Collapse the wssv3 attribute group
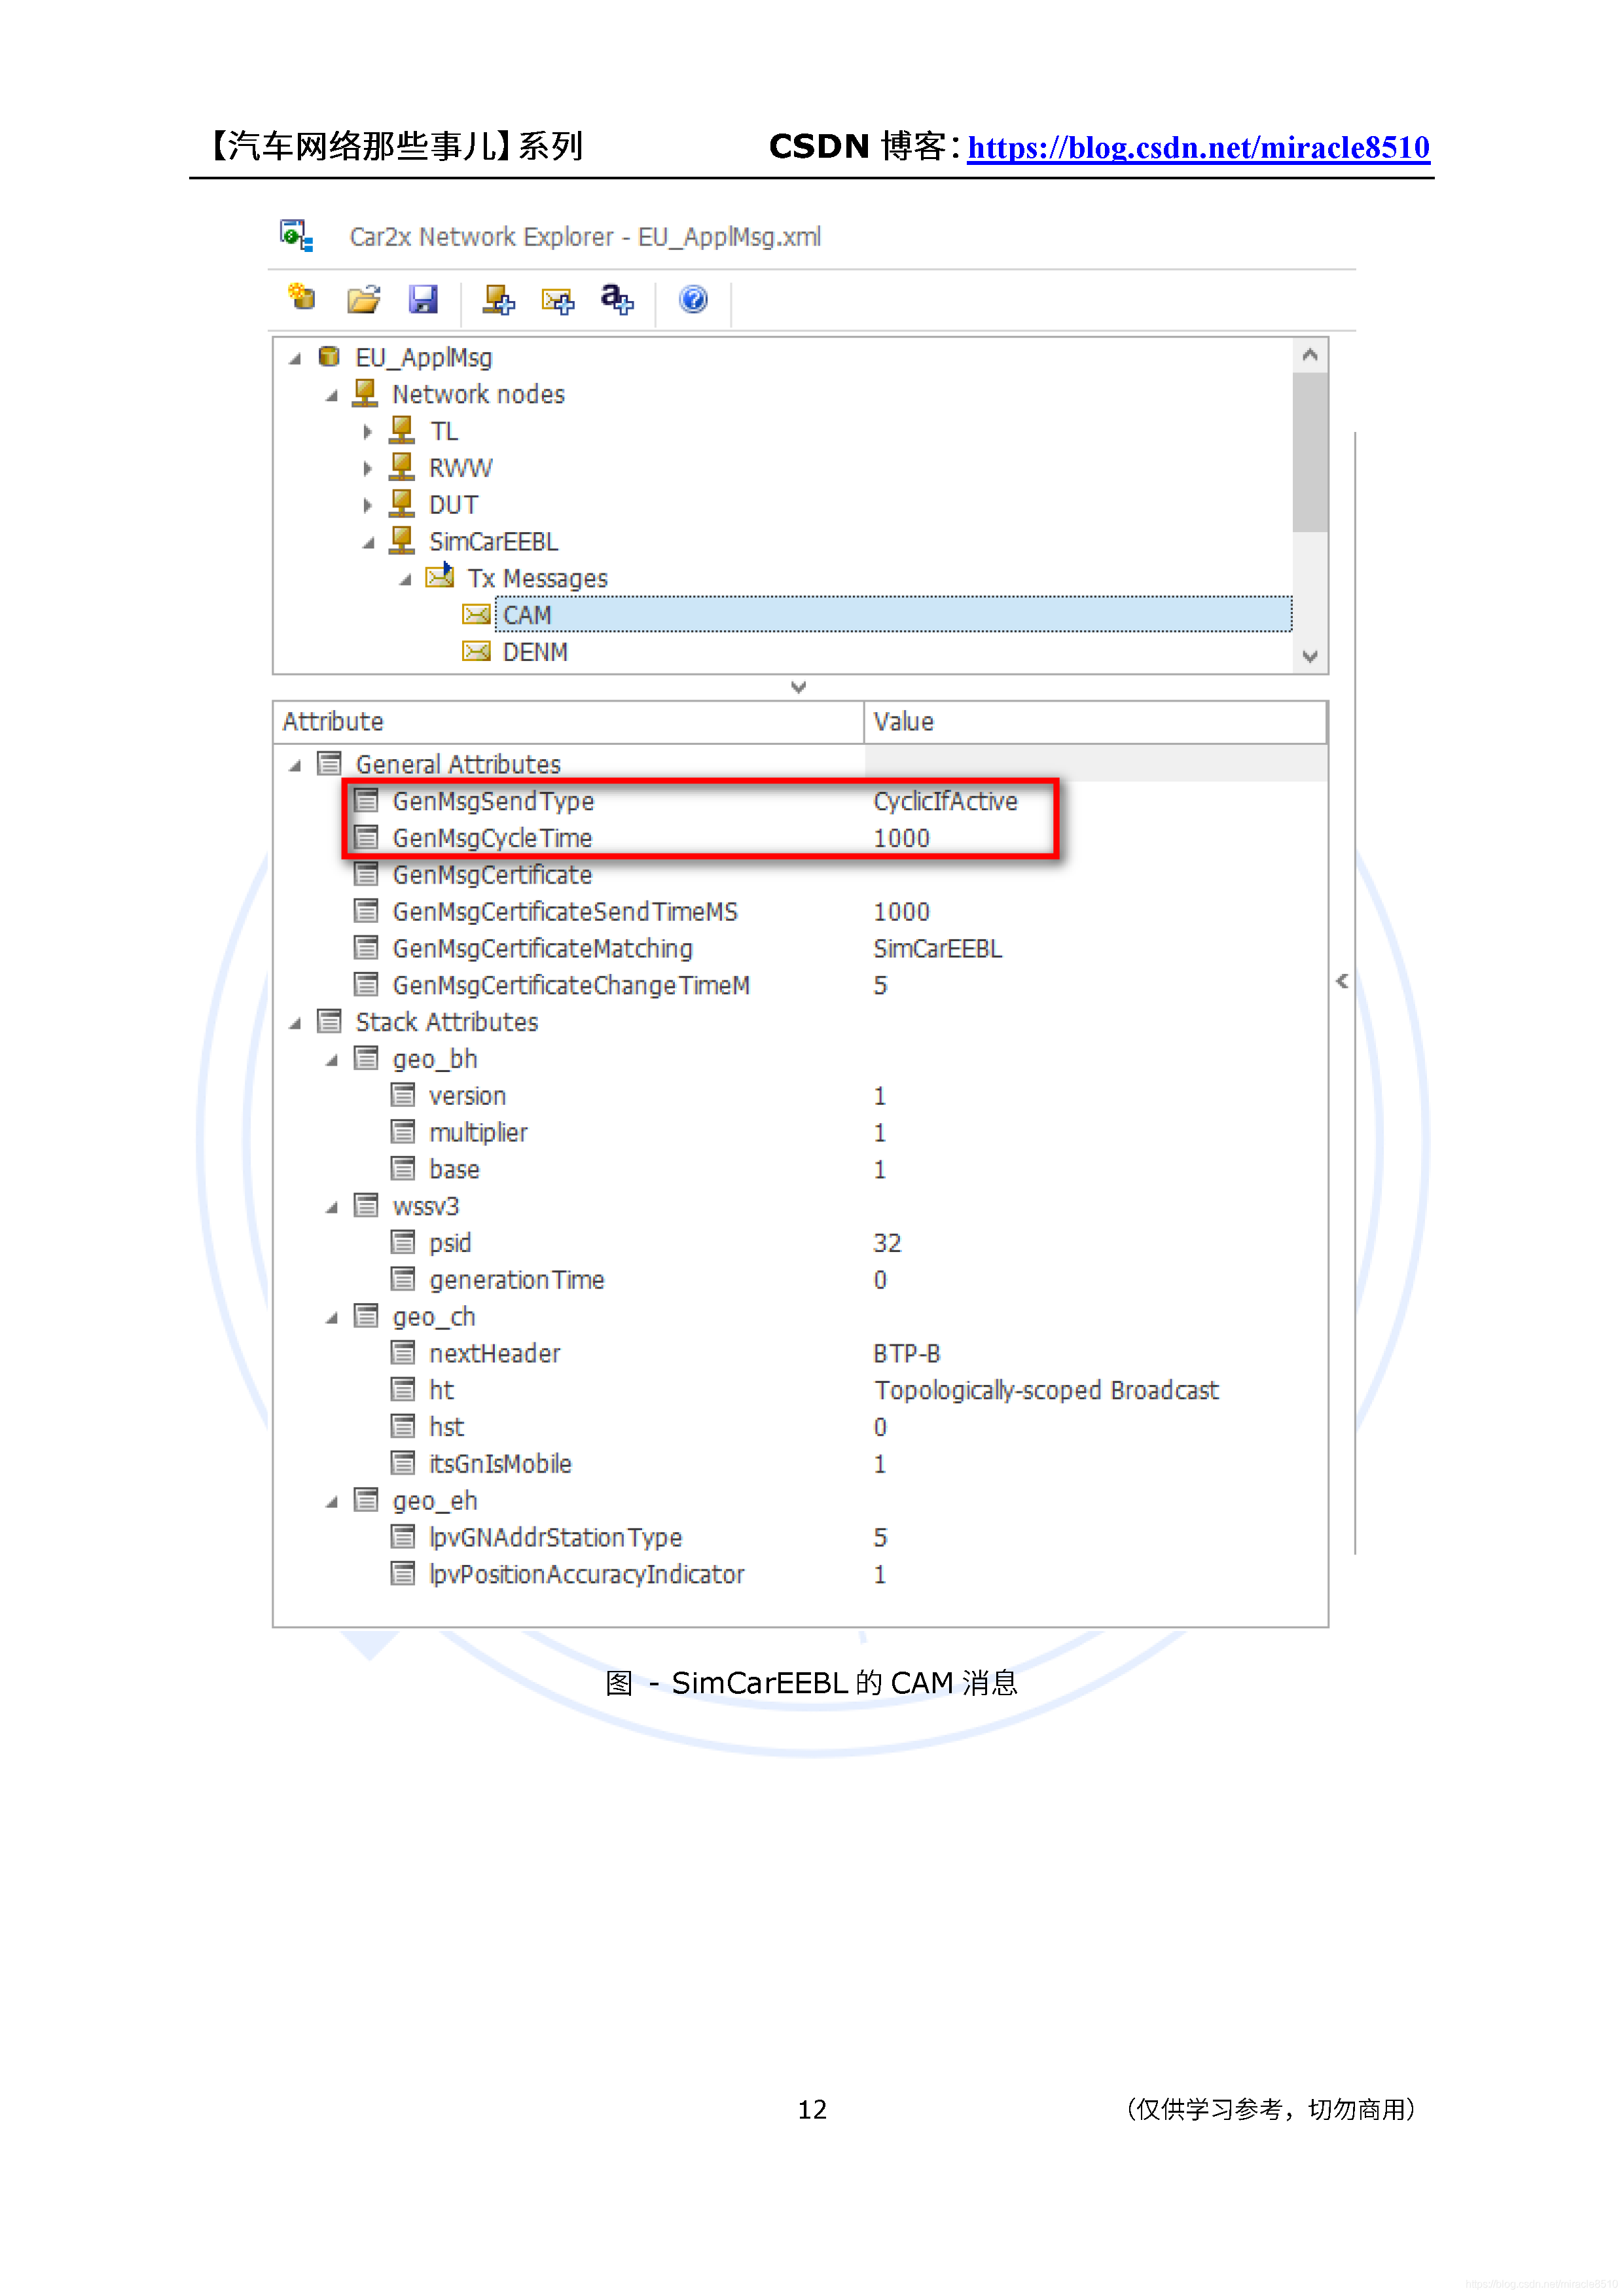This screenshot has width=1624, height=2296. click(332, 1208)
